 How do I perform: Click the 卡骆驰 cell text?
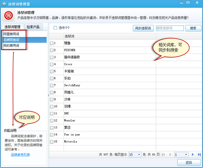coord(69,71)
